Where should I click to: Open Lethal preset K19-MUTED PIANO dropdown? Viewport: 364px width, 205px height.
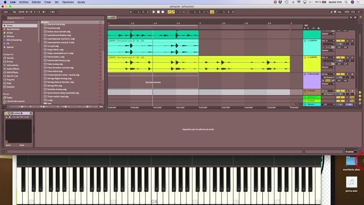point(22,117)
